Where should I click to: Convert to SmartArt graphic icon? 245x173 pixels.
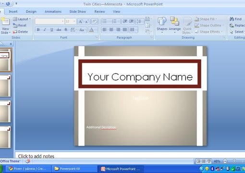[x=148, y=31]
